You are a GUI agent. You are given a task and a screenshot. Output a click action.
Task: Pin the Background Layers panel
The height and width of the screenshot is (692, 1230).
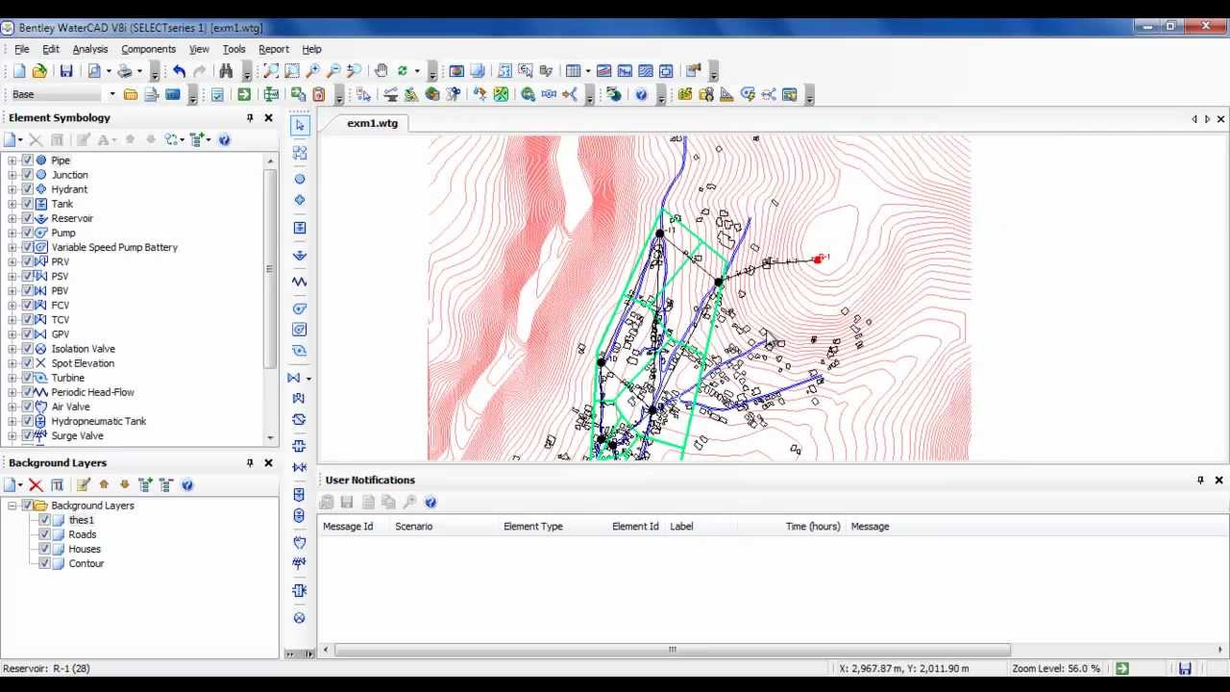click(250, 462)
